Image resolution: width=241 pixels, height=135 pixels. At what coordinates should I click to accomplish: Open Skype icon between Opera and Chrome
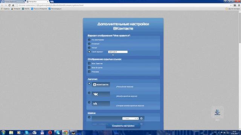[x=58, y=132]
